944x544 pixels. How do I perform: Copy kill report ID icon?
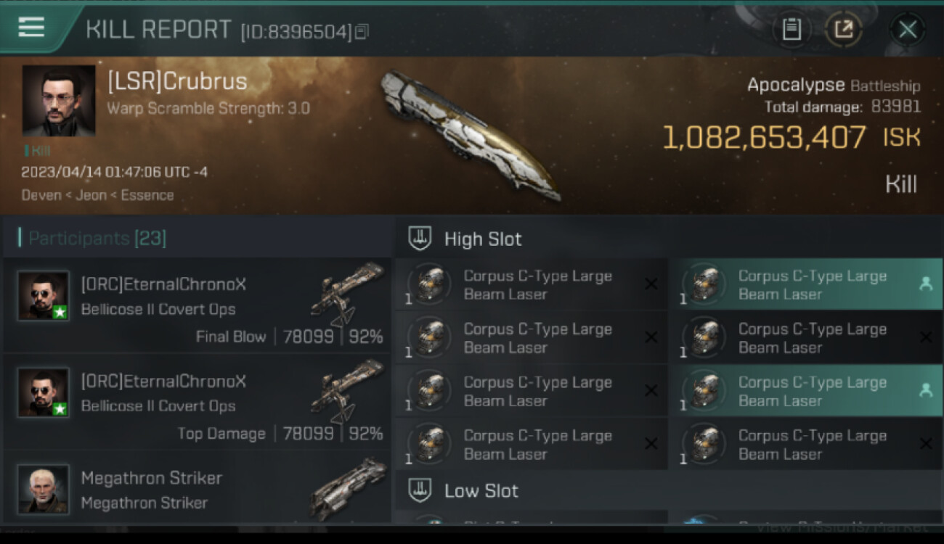point(362,31)
